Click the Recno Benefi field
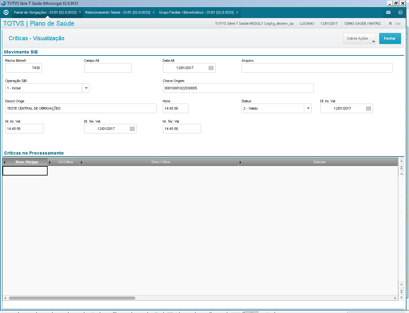409x313 pixels. [23, 68]
